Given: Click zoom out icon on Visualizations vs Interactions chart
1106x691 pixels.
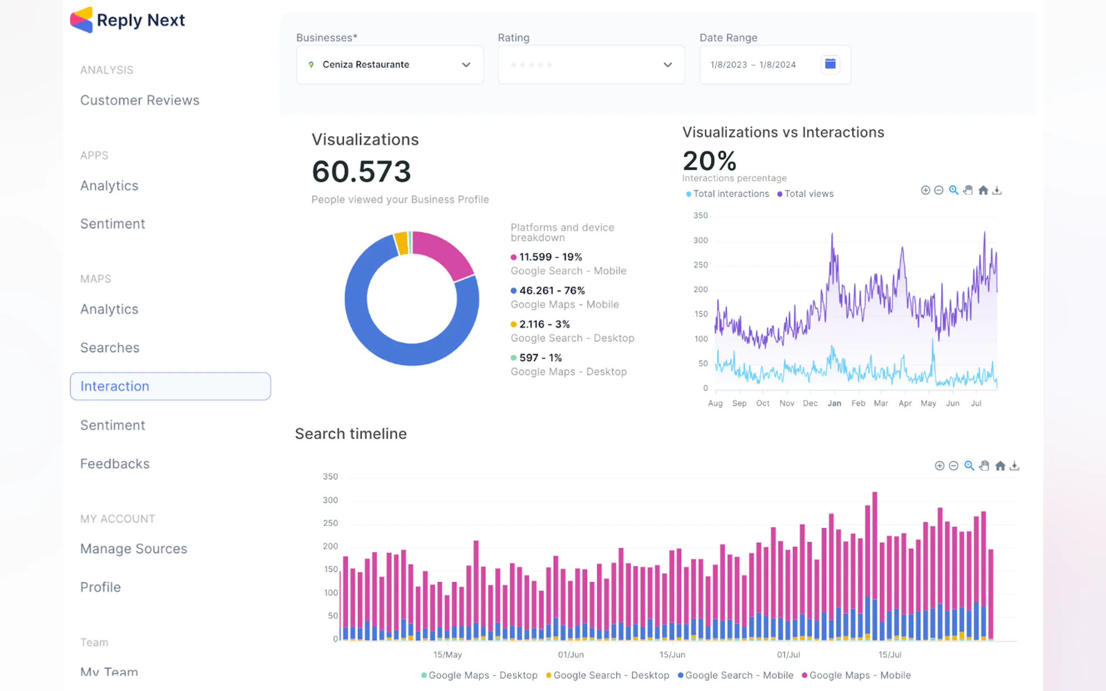Looking at the screenshot, I should point(938,190).
